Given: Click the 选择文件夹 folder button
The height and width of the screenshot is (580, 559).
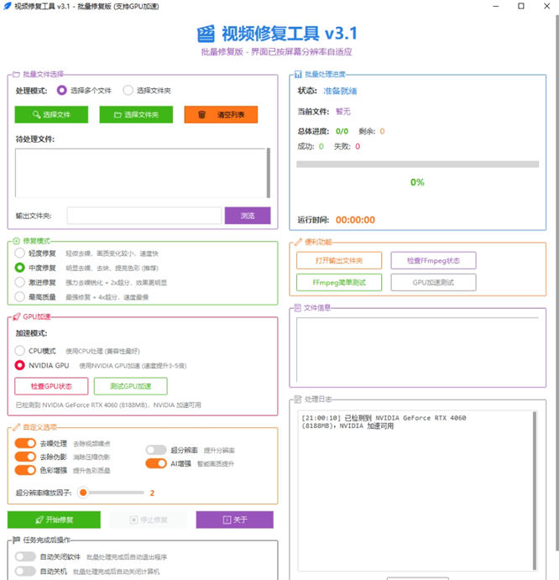Looking at the screenshot, I should [x=136, y=115].
